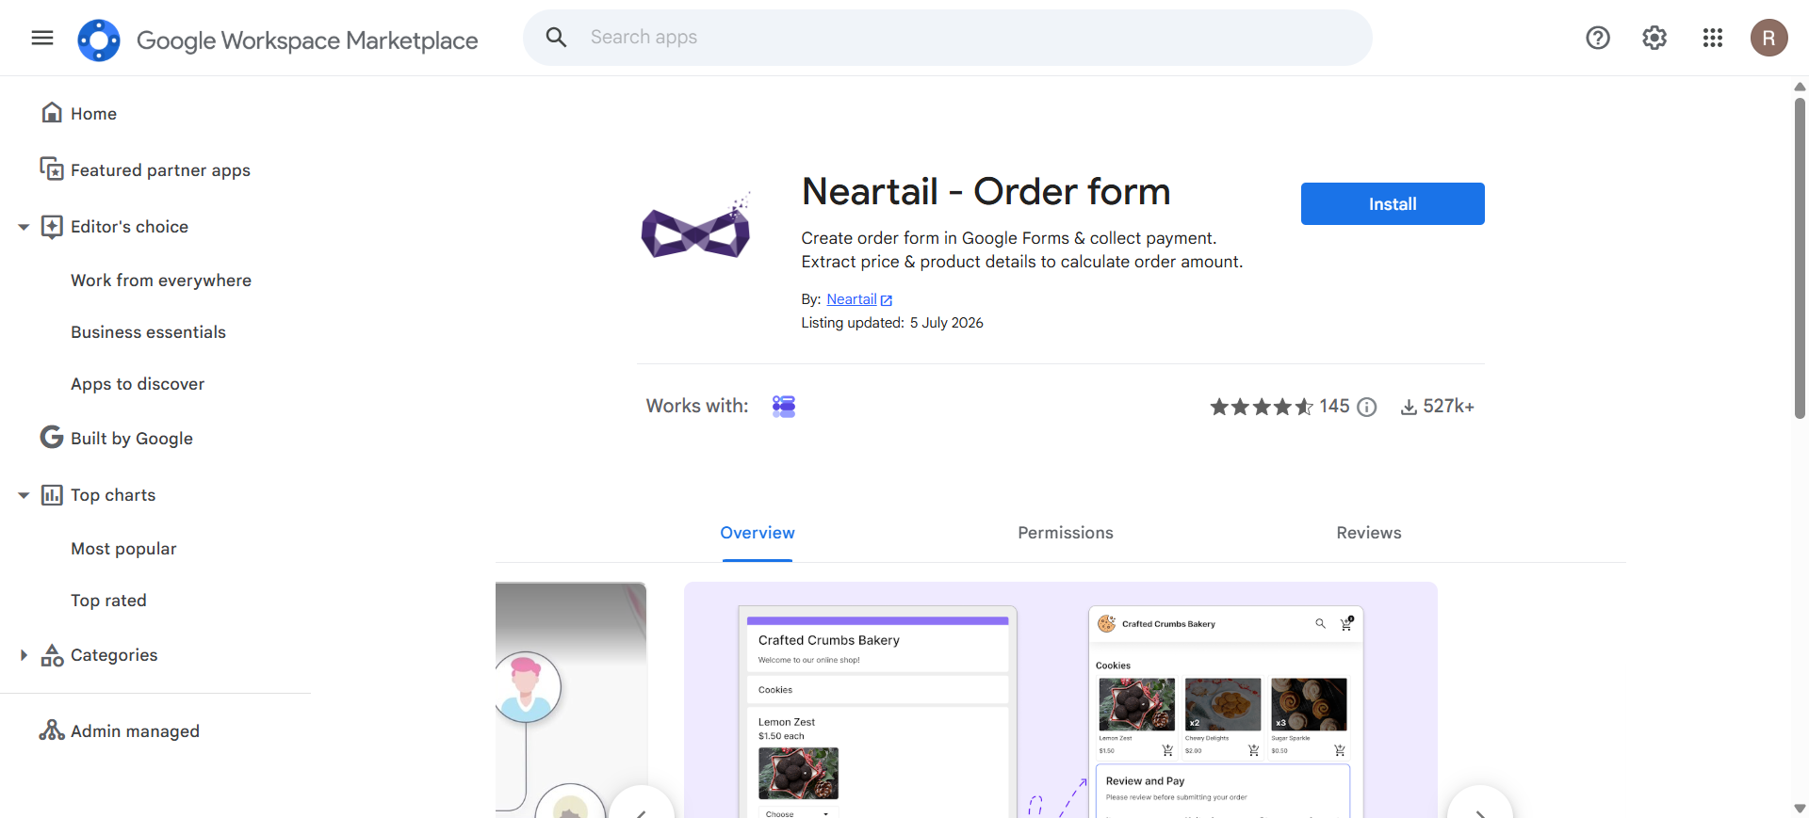Collapse the Editor's choice section
This screenshot has height=818, width=1809.
click(24, 227)
